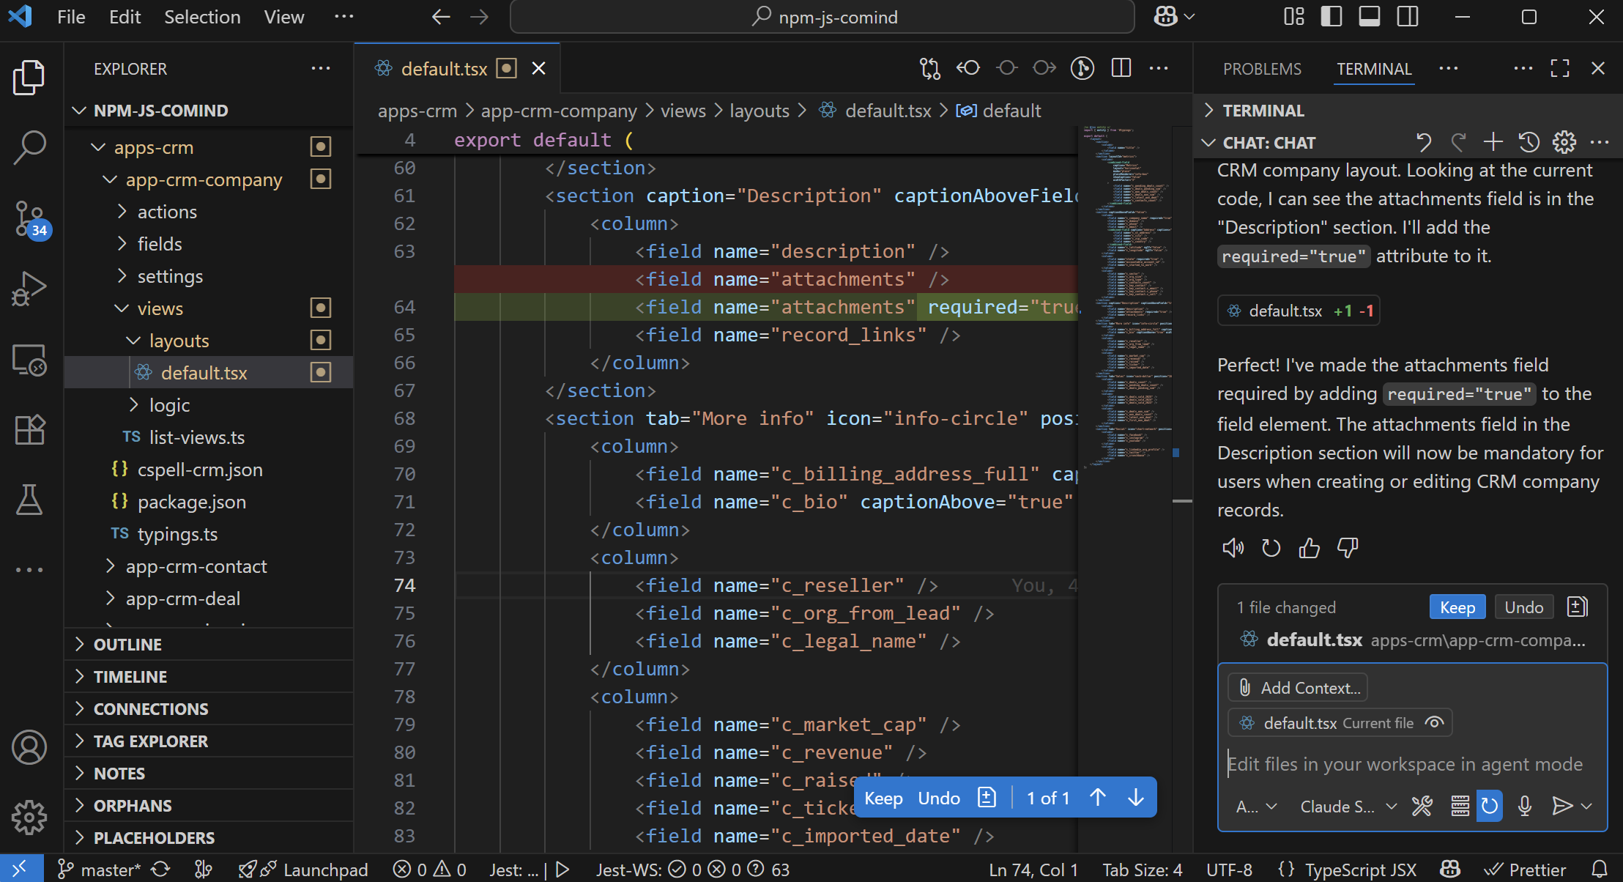Open the Remote Explorer sidebar icon
Screen dimensions: 1623x882
tap(29, 360)
